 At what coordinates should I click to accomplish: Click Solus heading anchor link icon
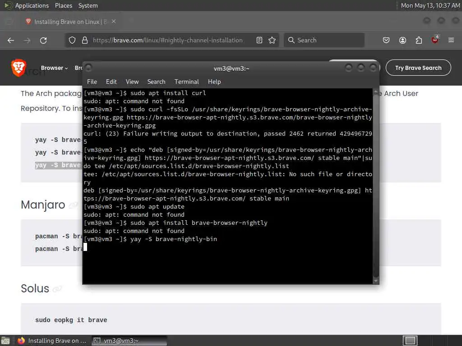[x=57, y=289]
